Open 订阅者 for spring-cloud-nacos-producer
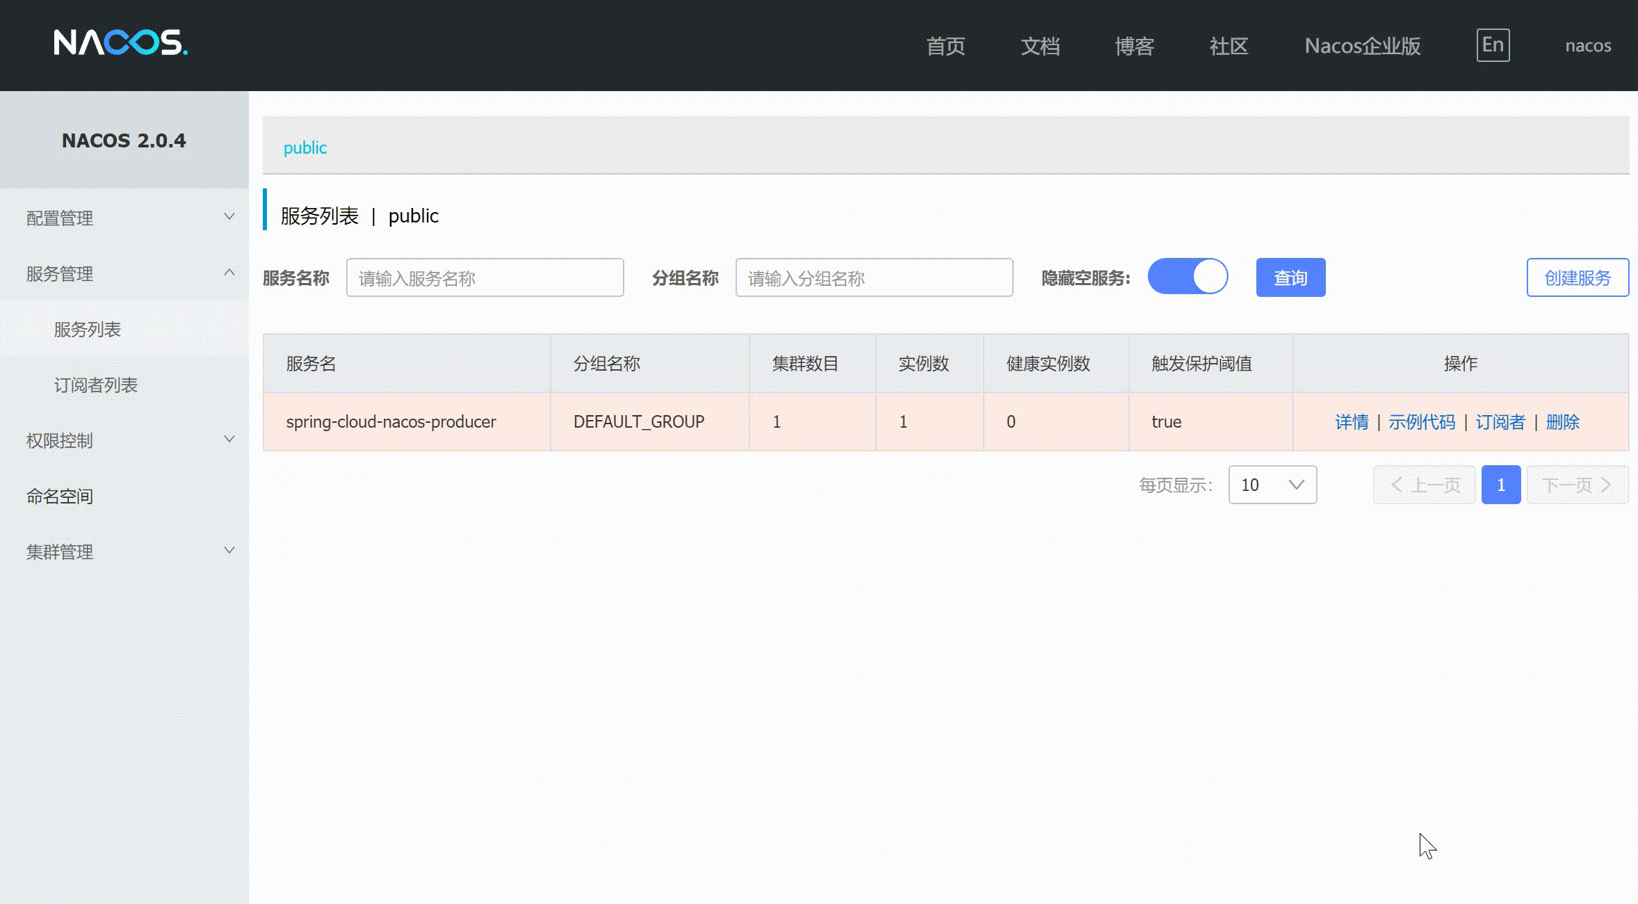This screenshot has width=1638, height=904. pyautogui.click(x=1500, y=421)
